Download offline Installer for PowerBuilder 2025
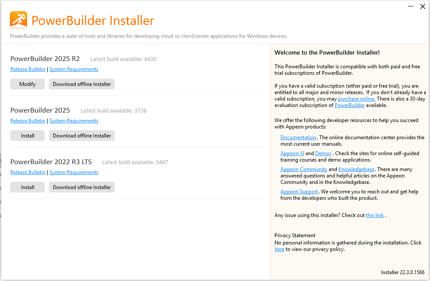Viewport: 430px width, 281px height. [x=82, y=136]
